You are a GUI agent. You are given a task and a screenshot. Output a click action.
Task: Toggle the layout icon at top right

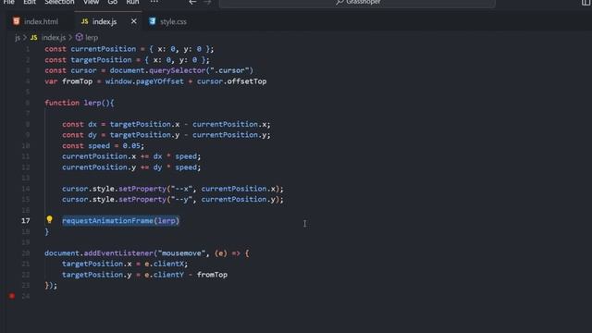click(586, 3)
